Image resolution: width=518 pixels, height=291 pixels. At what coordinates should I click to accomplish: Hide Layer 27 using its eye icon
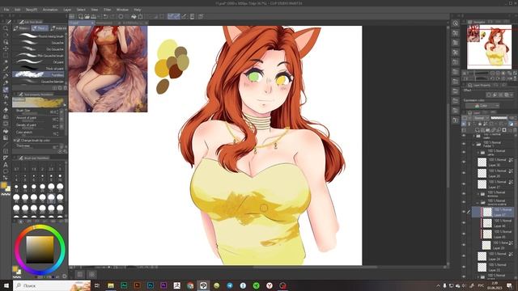(464, 183)
